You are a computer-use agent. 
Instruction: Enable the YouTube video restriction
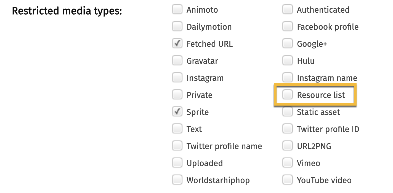point(288,180)
